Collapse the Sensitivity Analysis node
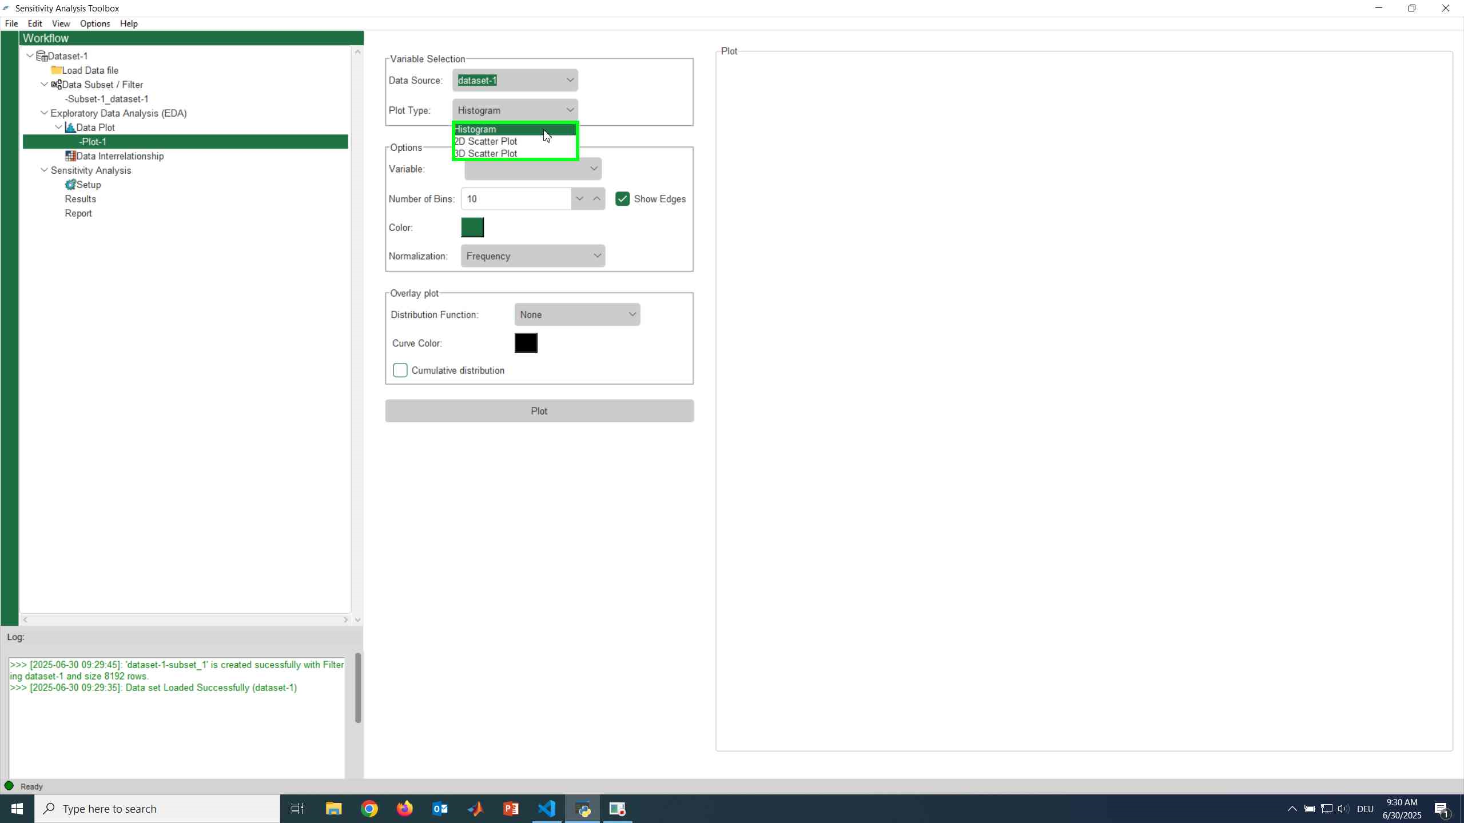This screenshot has height=823, width=1464. point(44,170)
